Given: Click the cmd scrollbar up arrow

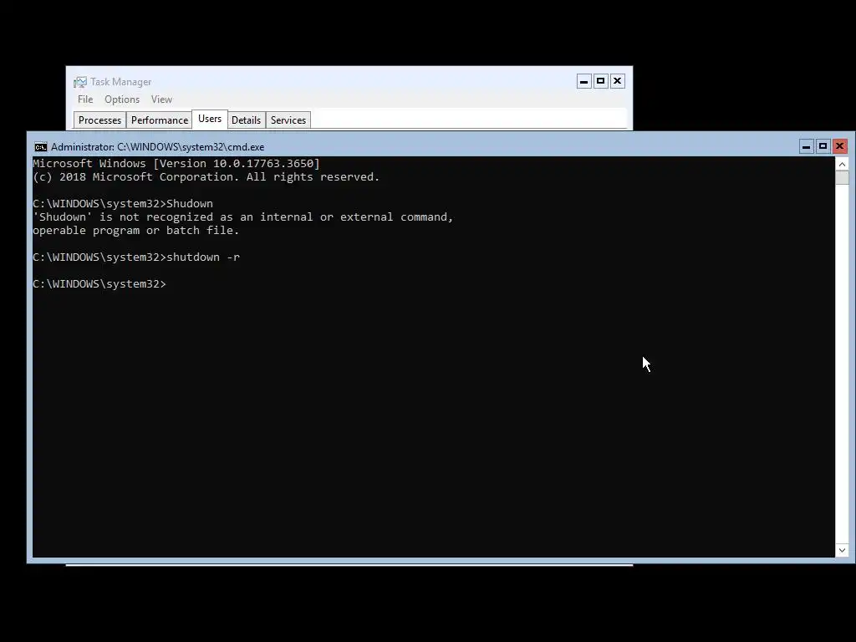Looking at the screenshot, I should click(842, 164).
